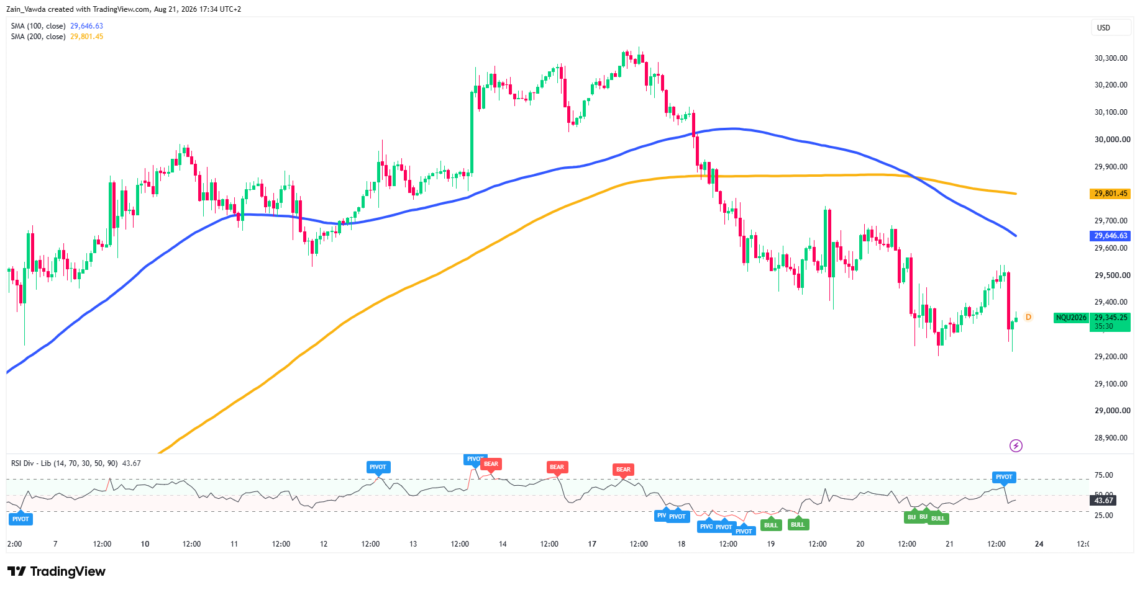Screen dimensions: 1140x590
Task: Select the rightmost PIVOT marker in RSI pane
Action: (x=1004, y=477)
